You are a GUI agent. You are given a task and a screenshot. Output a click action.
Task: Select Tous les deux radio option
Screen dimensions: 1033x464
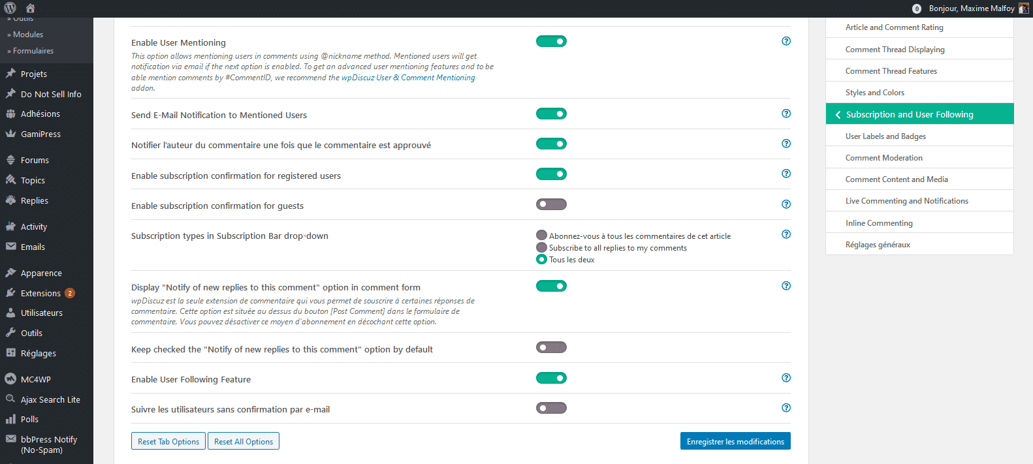(541, 259)
